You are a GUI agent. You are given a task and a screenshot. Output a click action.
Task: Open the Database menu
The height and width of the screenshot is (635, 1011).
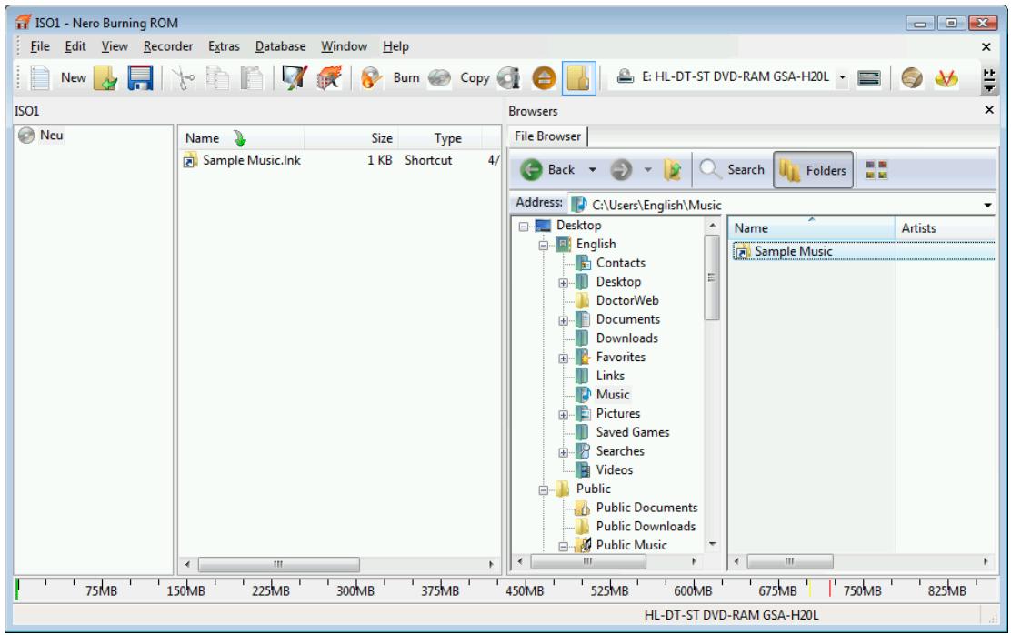coord(280,46)
